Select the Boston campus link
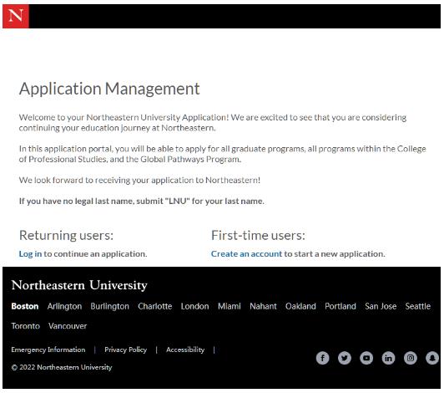This screenshot has height=393, width=444. 25,306
